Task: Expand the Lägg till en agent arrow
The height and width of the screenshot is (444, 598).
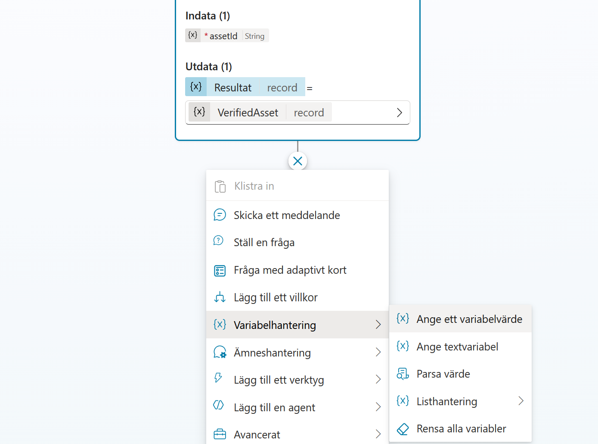Action: click(x=378, y=407)
